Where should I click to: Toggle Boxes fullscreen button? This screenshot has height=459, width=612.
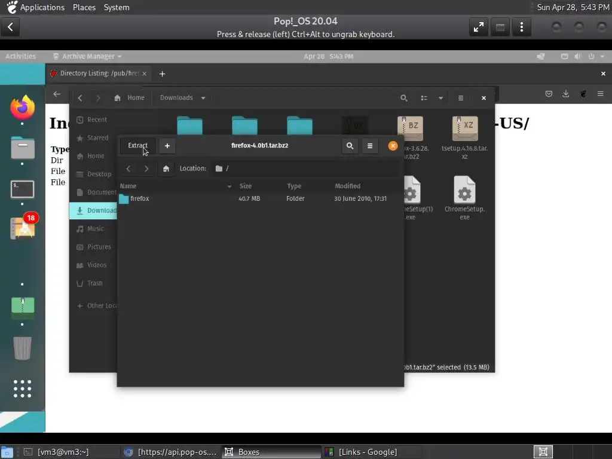tap(479, 27)
